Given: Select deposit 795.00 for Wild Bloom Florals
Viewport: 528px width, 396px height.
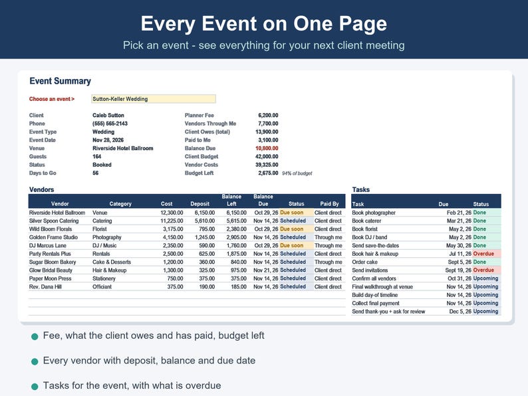Looking at the screenshot, I should tap(207, 229).
